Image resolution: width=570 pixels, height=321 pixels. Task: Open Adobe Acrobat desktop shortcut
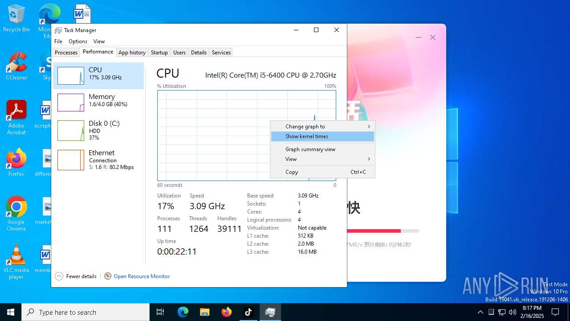point(16,118)
